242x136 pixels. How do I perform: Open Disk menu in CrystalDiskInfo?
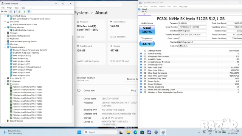coord(169,6)
